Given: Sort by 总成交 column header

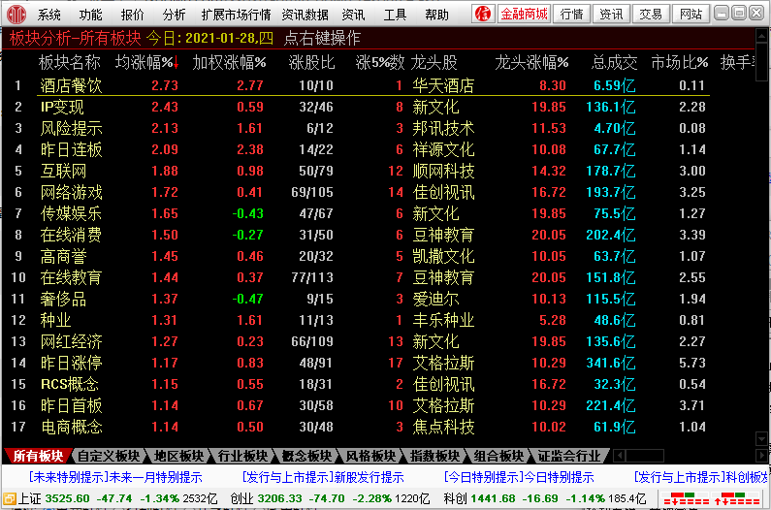Looking at the screenshot, I should pyautogui.click(x=614, y=62).
